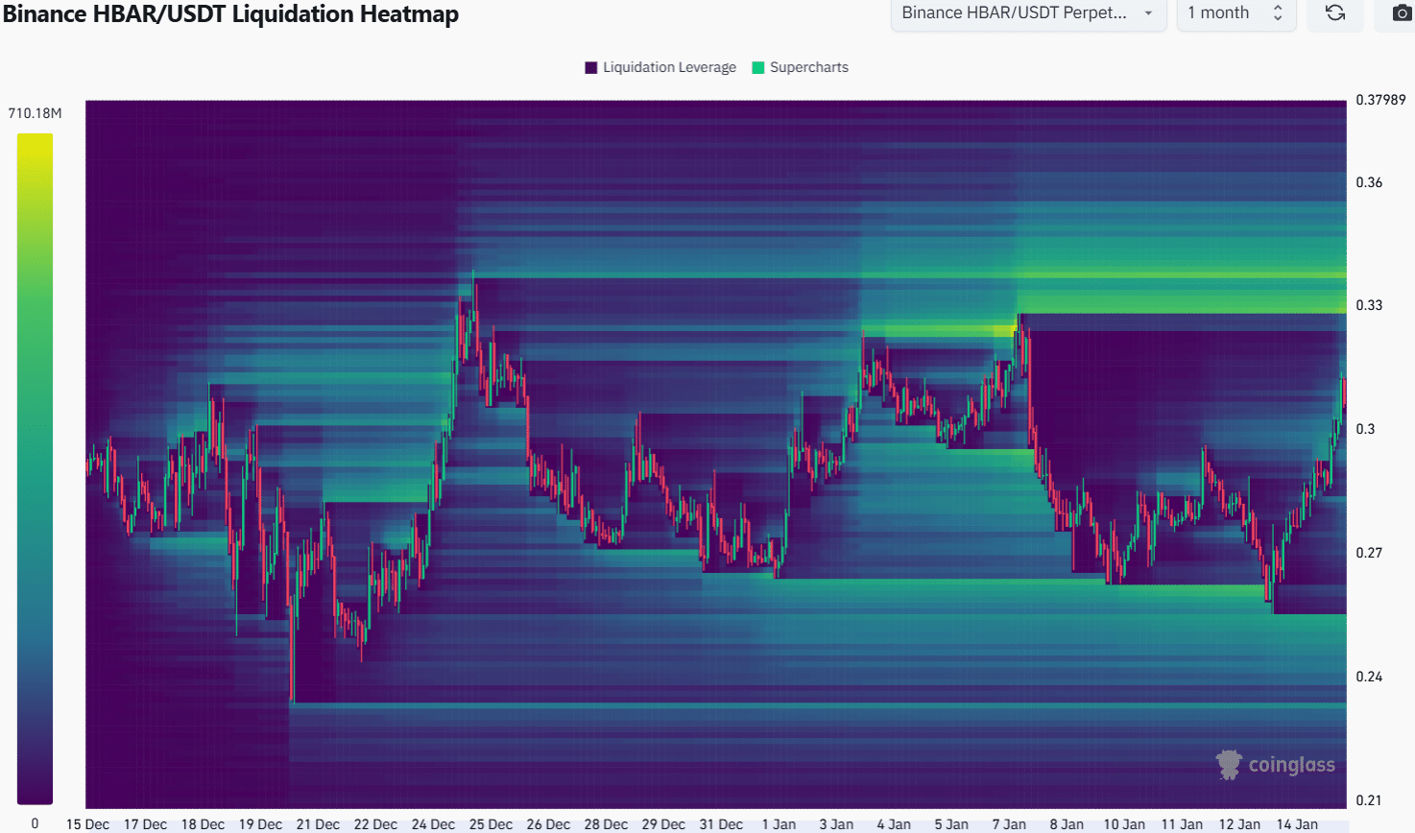Take a screenshot with the camera icon

[1402, 13]
